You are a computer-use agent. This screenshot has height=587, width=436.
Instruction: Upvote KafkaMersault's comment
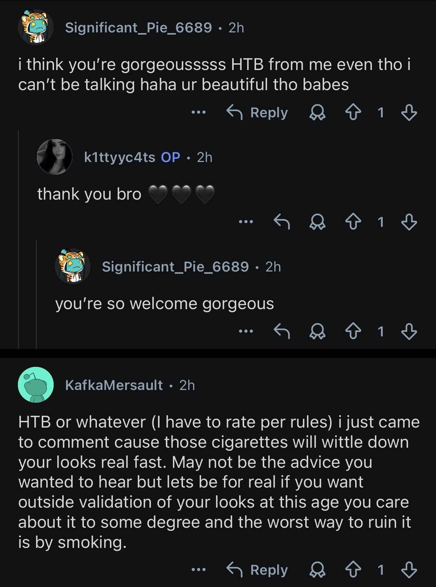353,570
